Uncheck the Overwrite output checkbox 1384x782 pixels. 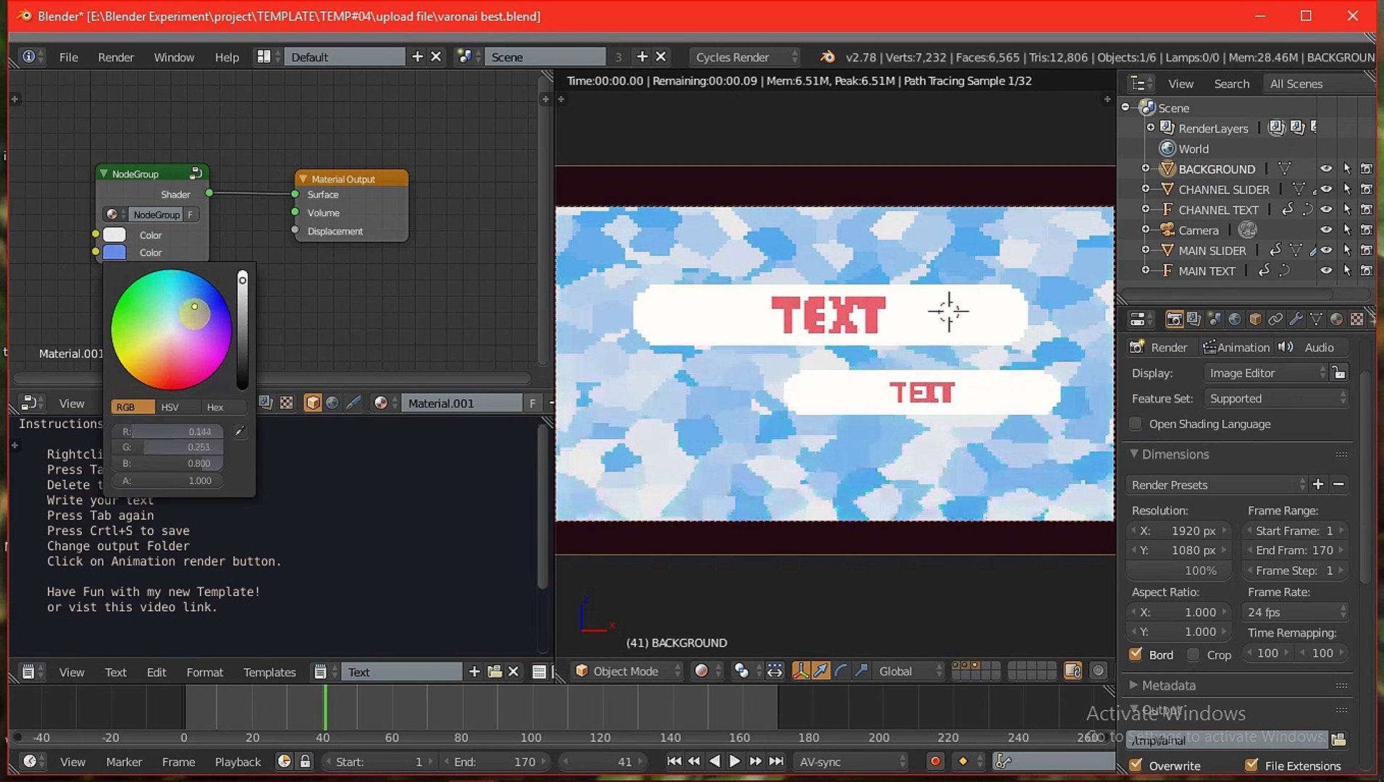tap(1136, 765)
